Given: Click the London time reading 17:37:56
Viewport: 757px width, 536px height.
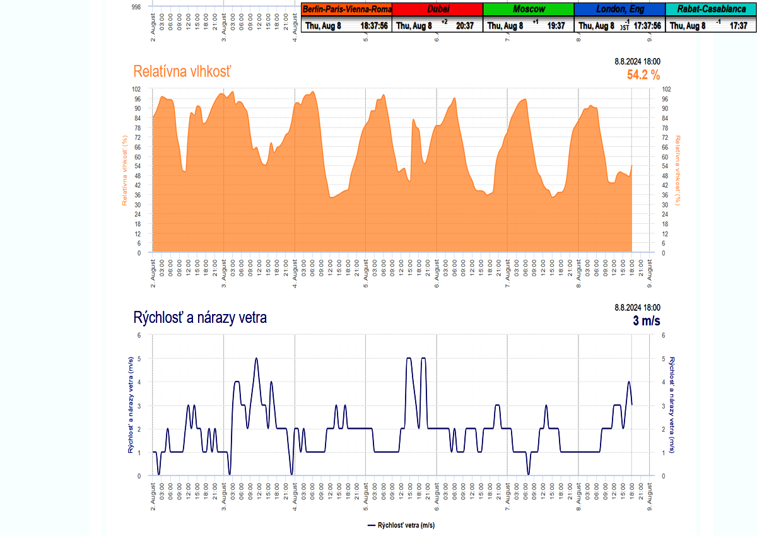Looking at the screenshot, I should (647, 26).
